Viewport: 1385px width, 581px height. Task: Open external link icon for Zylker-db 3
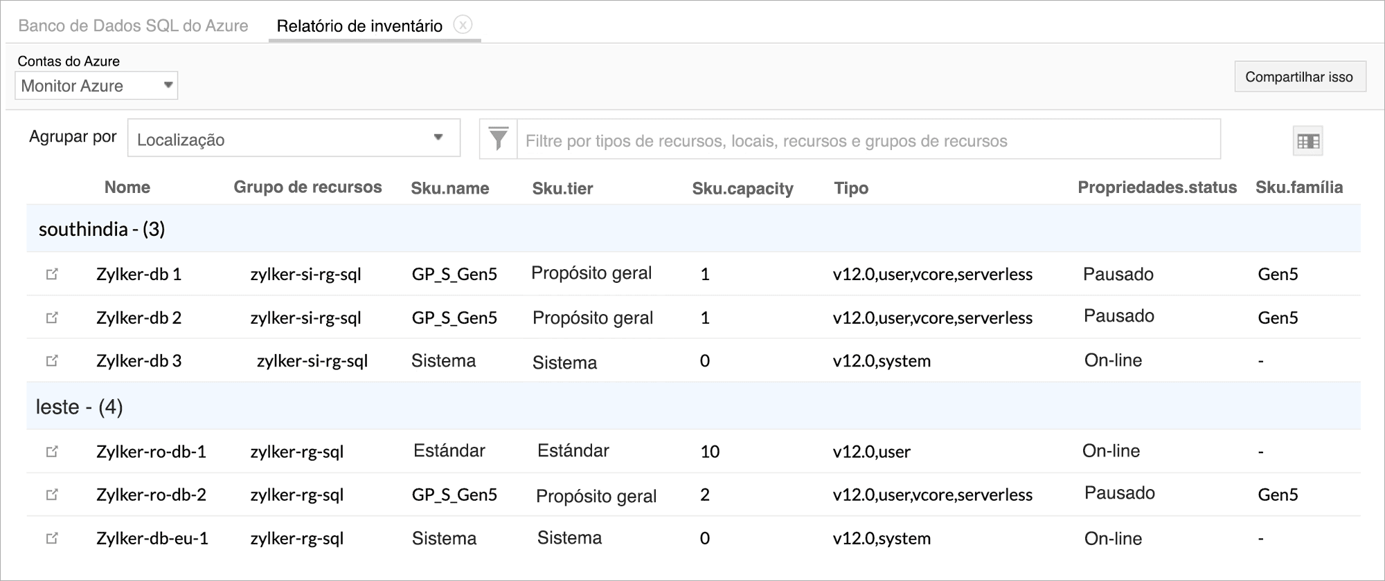click(52, 360)
